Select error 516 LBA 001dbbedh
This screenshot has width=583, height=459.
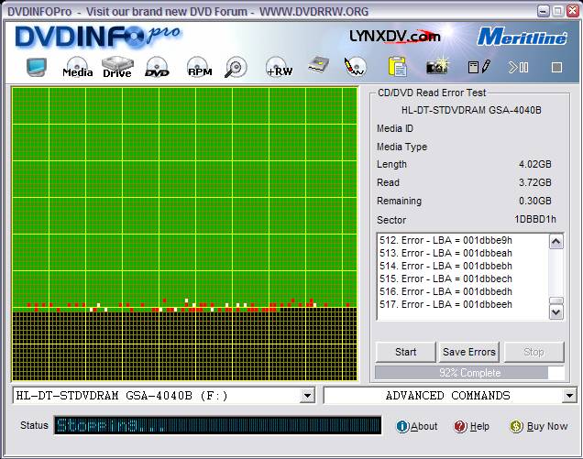[445, 291]
